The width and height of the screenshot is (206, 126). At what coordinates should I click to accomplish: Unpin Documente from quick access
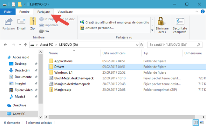36,77
